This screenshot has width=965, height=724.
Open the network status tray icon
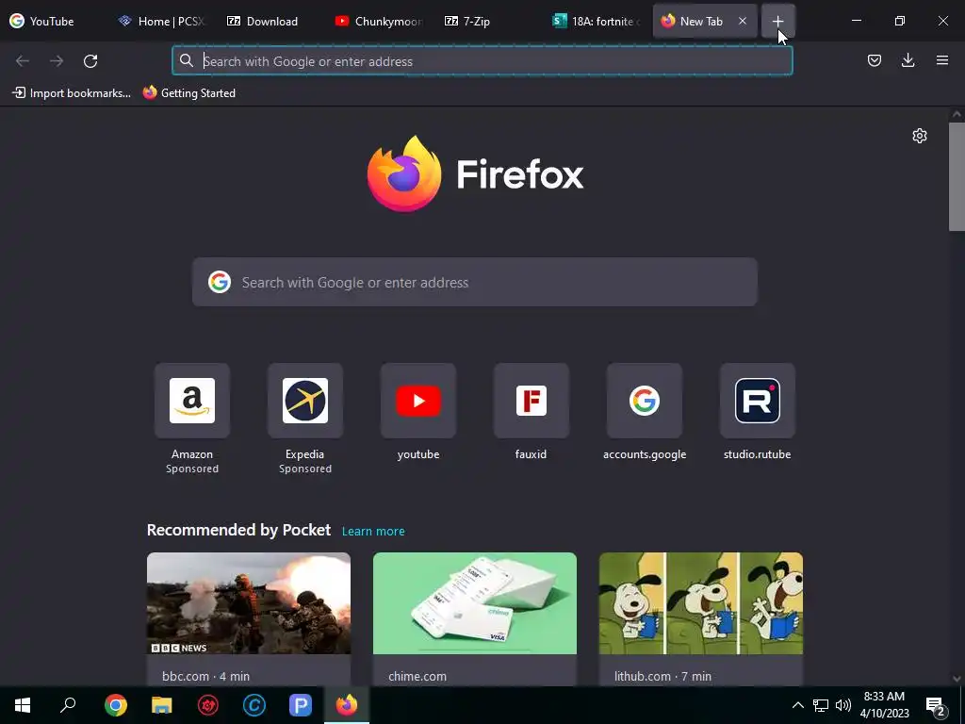pyautogui.click(x=821, y=705)
